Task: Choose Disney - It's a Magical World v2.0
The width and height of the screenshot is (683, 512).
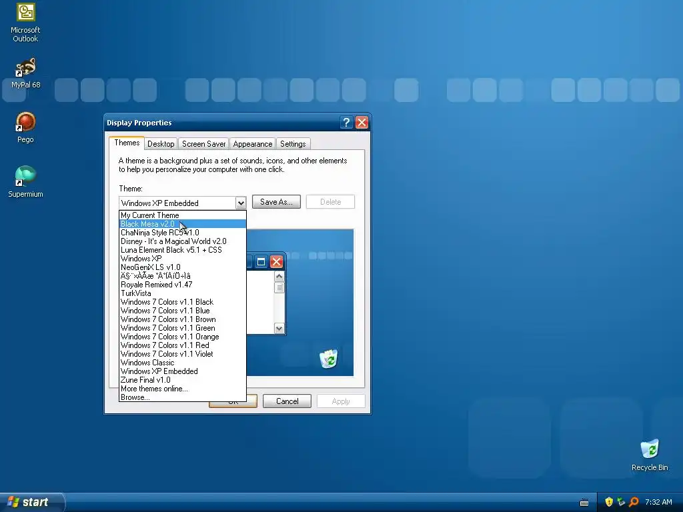Action: pos(183,241)
